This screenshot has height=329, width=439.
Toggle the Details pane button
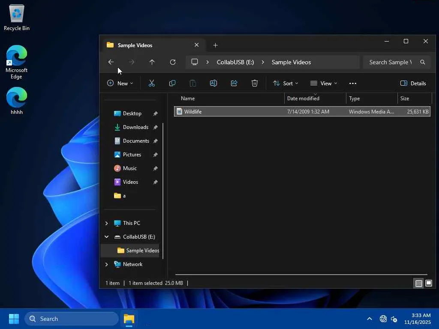413,83
